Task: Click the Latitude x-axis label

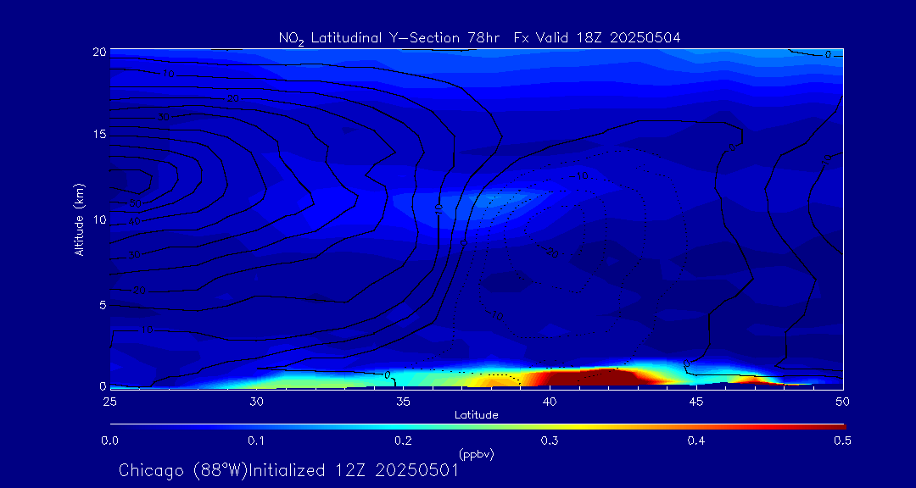Action: tap(476, 415)
